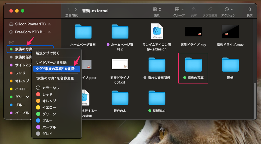Screen dimensions: 261x144
Task: Click "家族の写真"を名称変更 rename entry
Action: 55,78
